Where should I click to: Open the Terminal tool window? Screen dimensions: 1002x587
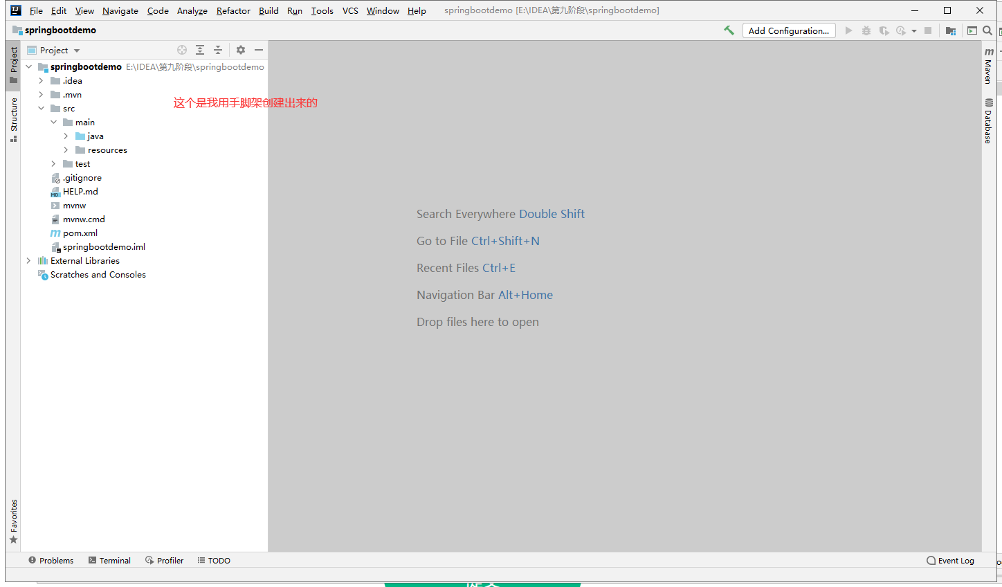tap(109, 561)
